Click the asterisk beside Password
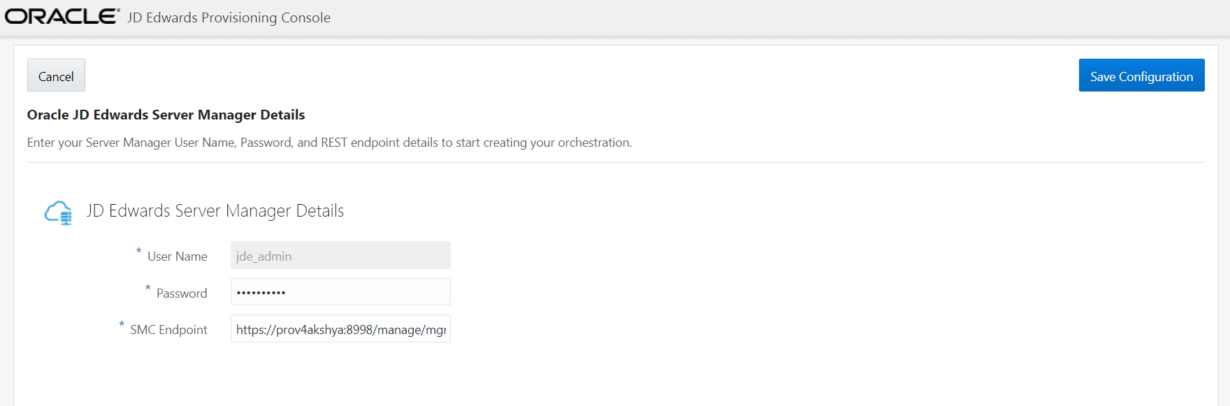Viewport: 1230px width, 406px height. (147, 289)
